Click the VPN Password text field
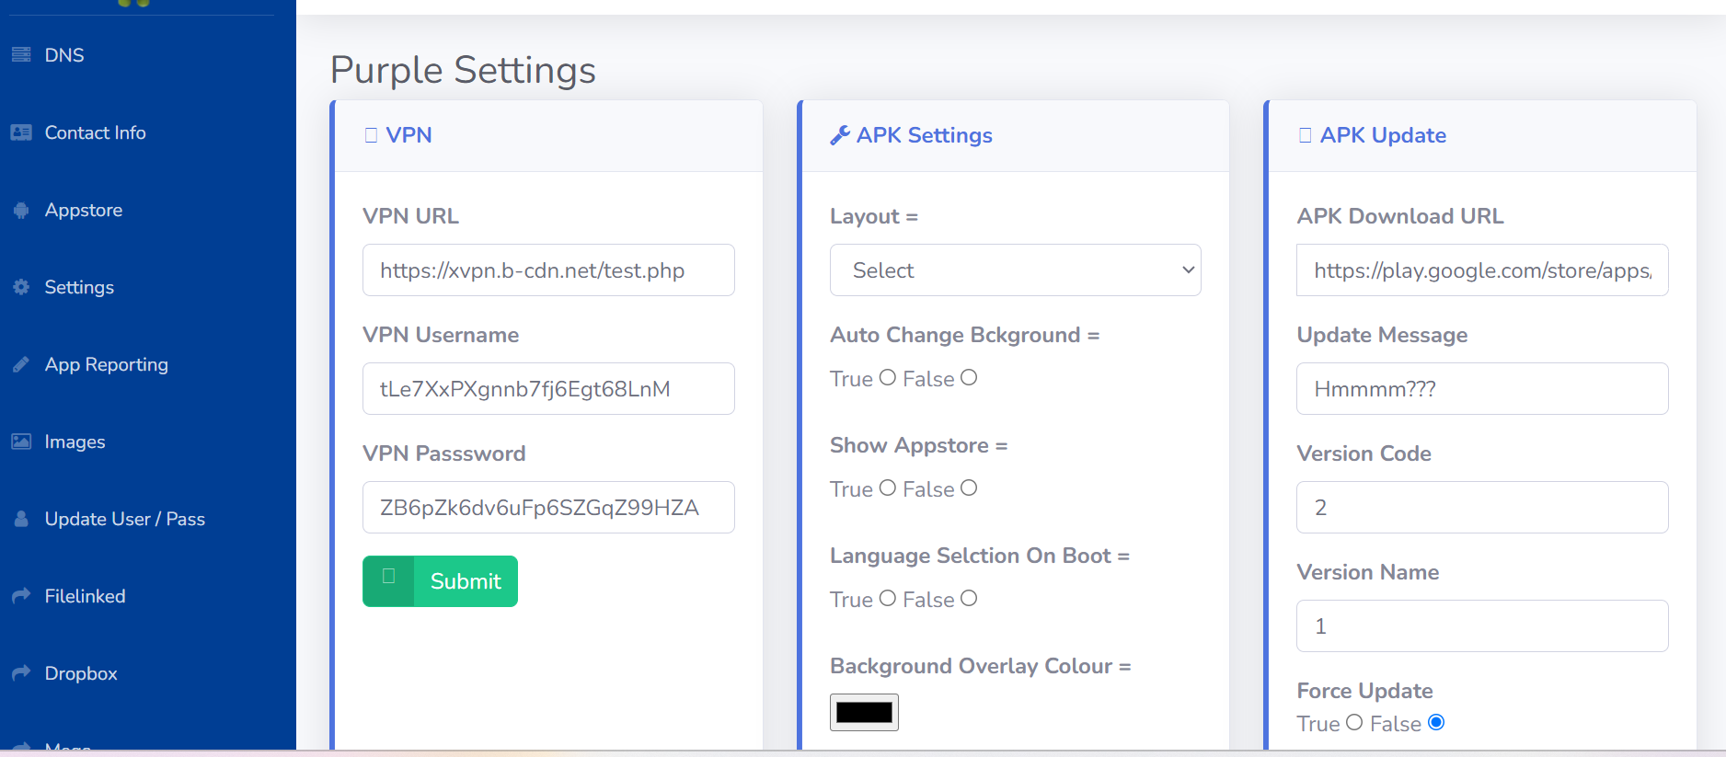1726x757 pixels. coord(548,508)
